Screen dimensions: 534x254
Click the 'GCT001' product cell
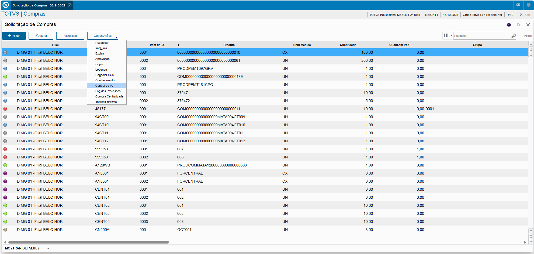click(184, 230)
